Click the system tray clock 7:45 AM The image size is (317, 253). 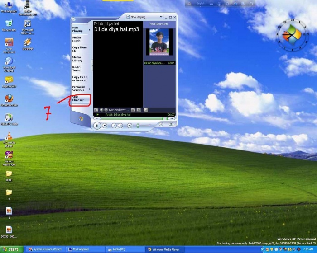[308, 249]
